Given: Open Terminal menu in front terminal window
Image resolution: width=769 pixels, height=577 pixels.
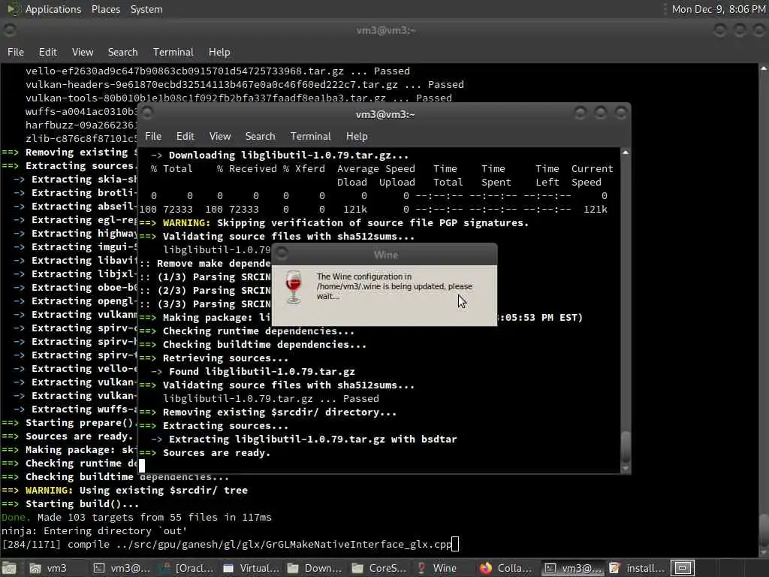Looking at the screenshot, I should 310,137.
